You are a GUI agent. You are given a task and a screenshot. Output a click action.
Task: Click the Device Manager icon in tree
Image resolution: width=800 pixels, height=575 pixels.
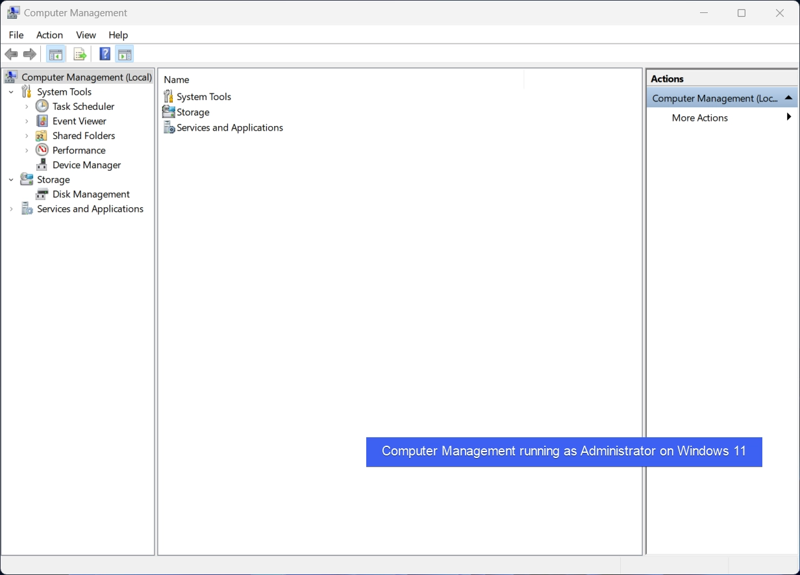[x=42, y=165]
